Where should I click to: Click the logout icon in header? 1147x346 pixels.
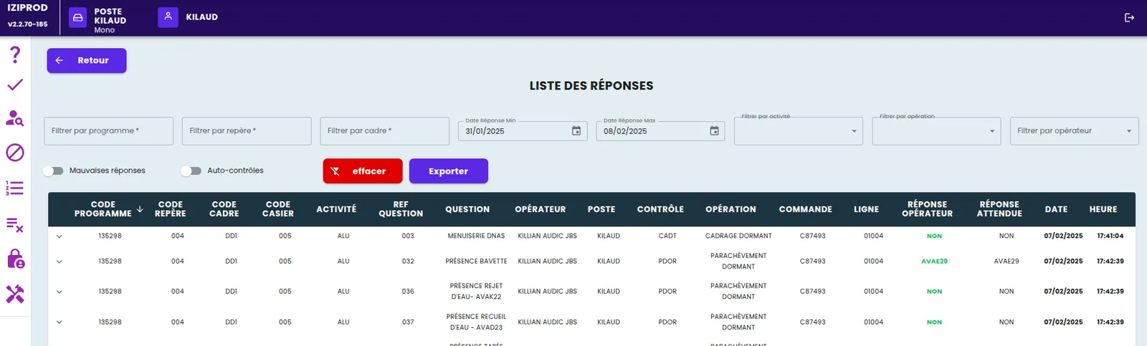click(1129, 17)
